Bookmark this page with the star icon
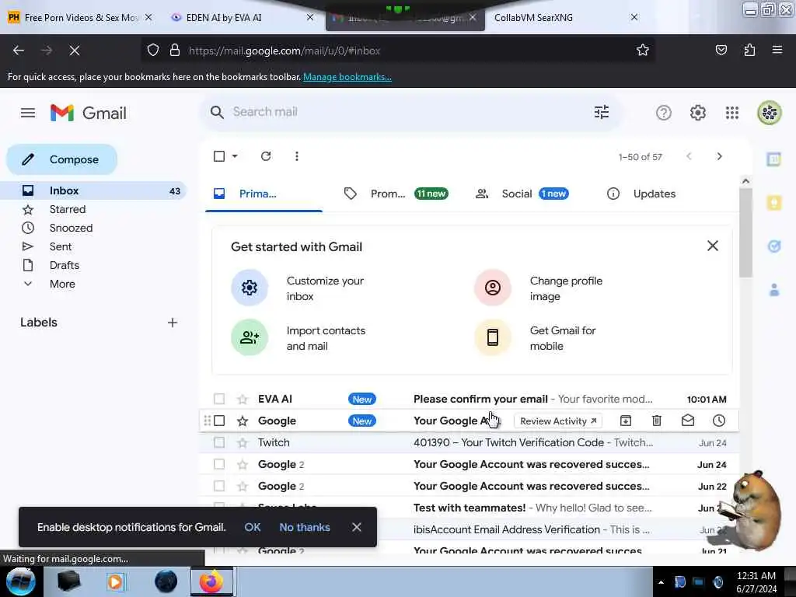The width and height of the screenshot is (796, 597). coord(643,51)
